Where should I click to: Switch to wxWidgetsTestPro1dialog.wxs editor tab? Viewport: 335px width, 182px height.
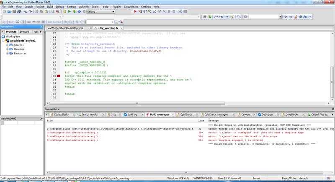65,28
